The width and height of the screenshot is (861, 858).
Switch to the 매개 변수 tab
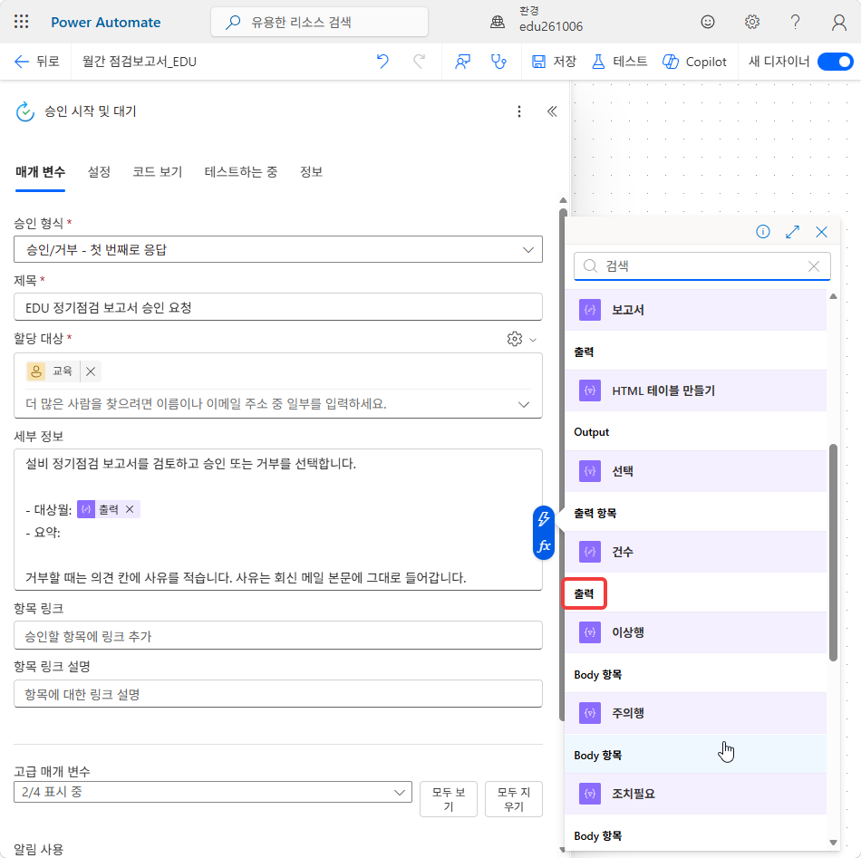(x=40, y=172)
